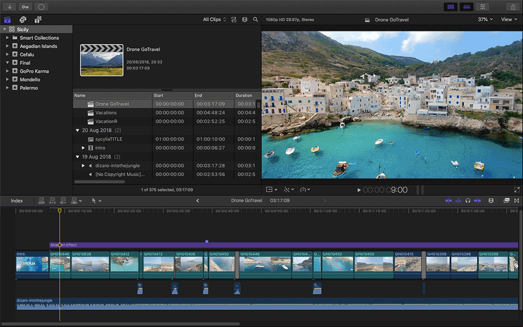Collapse the 20 Aug 2018 group
Screen dimensions: 523x327
(77, 131)
